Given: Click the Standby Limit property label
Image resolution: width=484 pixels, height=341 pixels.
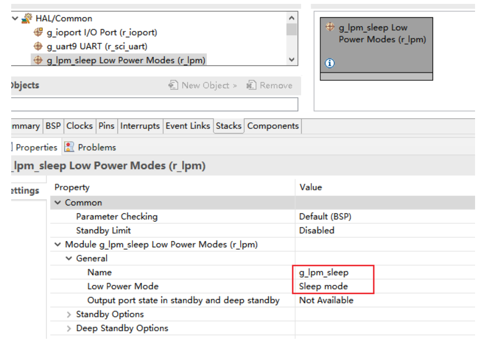Looking at the screenshot, I should pos(103,230).
